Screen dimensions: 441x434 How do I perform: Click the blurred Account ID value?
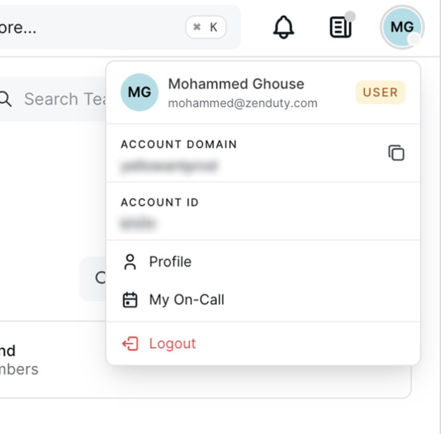point(138,224)
